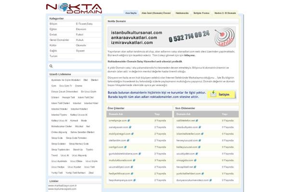
Task: Open the hepsikampanya.com domain link
Action: click(120, 180)
